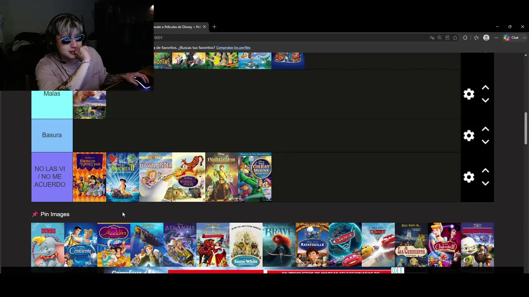Image resolution: width=529 pixels, height=297 pixels.
Task: Select the Rescuers Down Under poster
Action: tap(156, 177)
